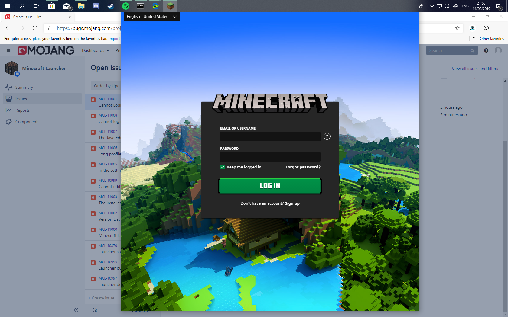
Task: Click the green LOG IN button
Action: click(x=270, y=186)
